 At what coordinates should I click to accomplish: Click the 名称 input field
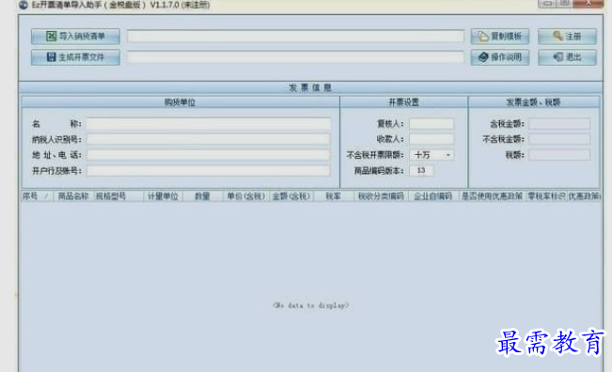pyautogui.click(x=209, y=124)
